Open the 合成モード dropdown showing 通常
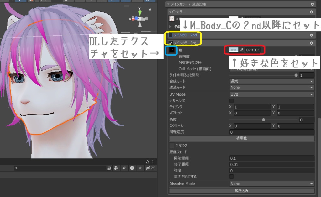Screen dimensions: 321x197 [x=271, y=81]
